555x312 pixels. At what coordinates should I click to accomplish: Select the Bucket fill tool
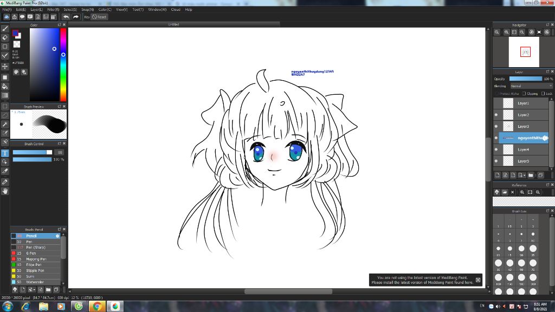click(x=5, y=86)
